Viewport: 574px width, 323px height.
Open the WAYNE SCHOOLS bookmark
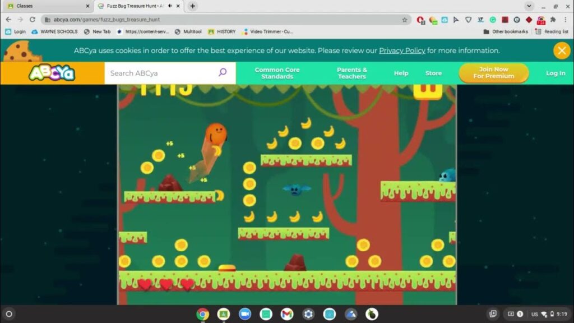pyautogui.click(x=54, y=32)
